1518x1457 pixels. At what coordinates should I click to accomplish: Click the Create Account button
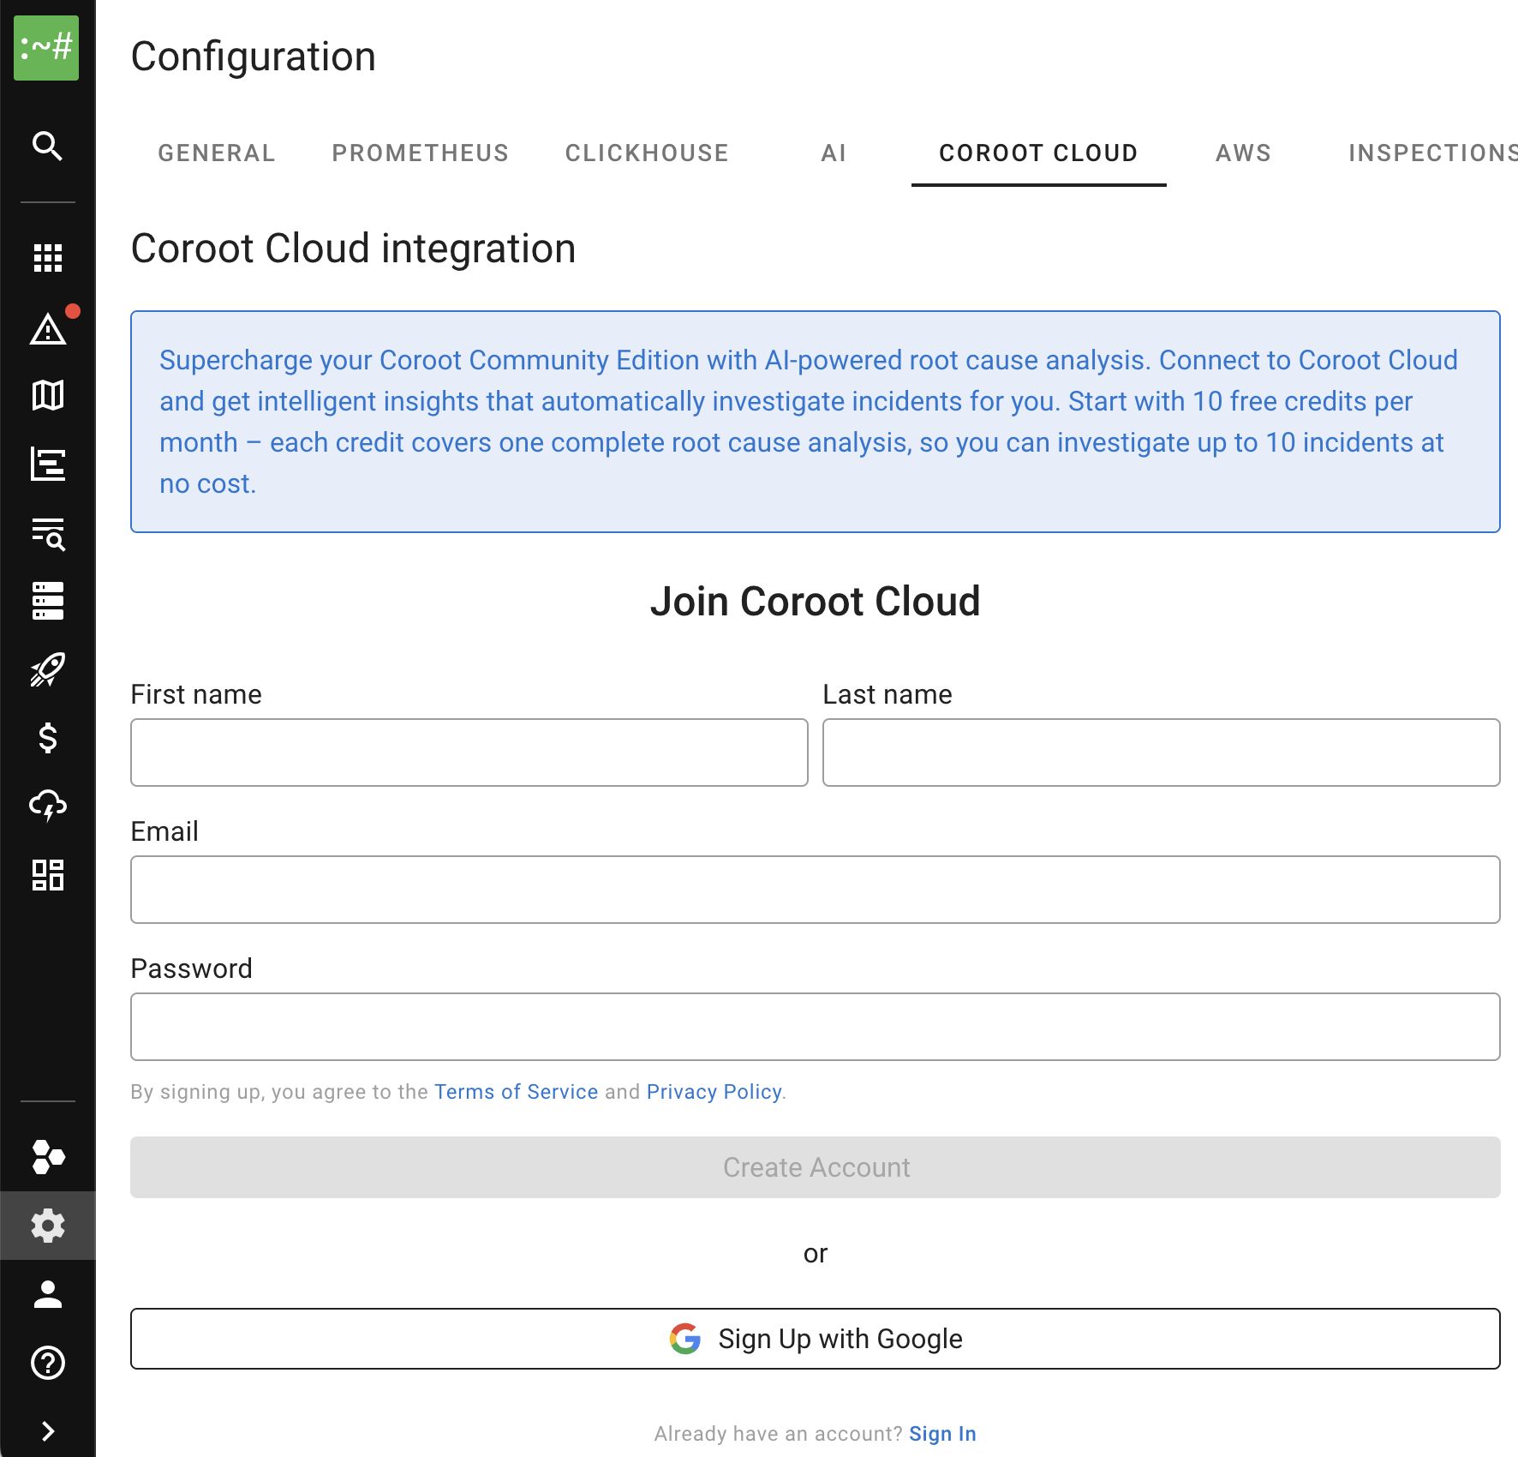click(816, 1167)
